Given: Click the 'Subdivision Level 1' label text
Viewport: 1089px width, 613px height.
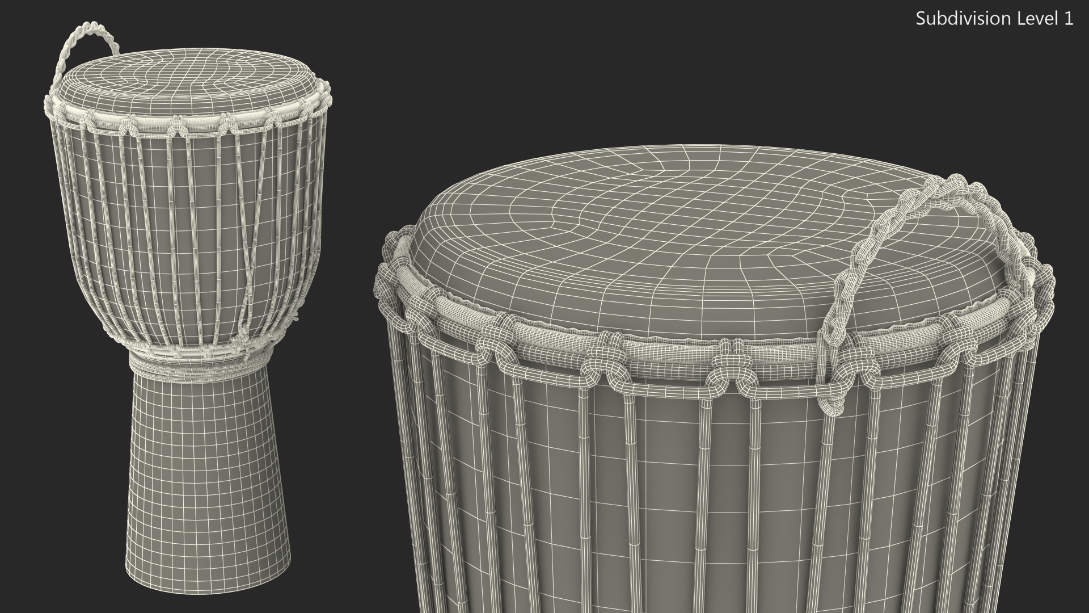Looking at the screenshot, I should (995, 19).
